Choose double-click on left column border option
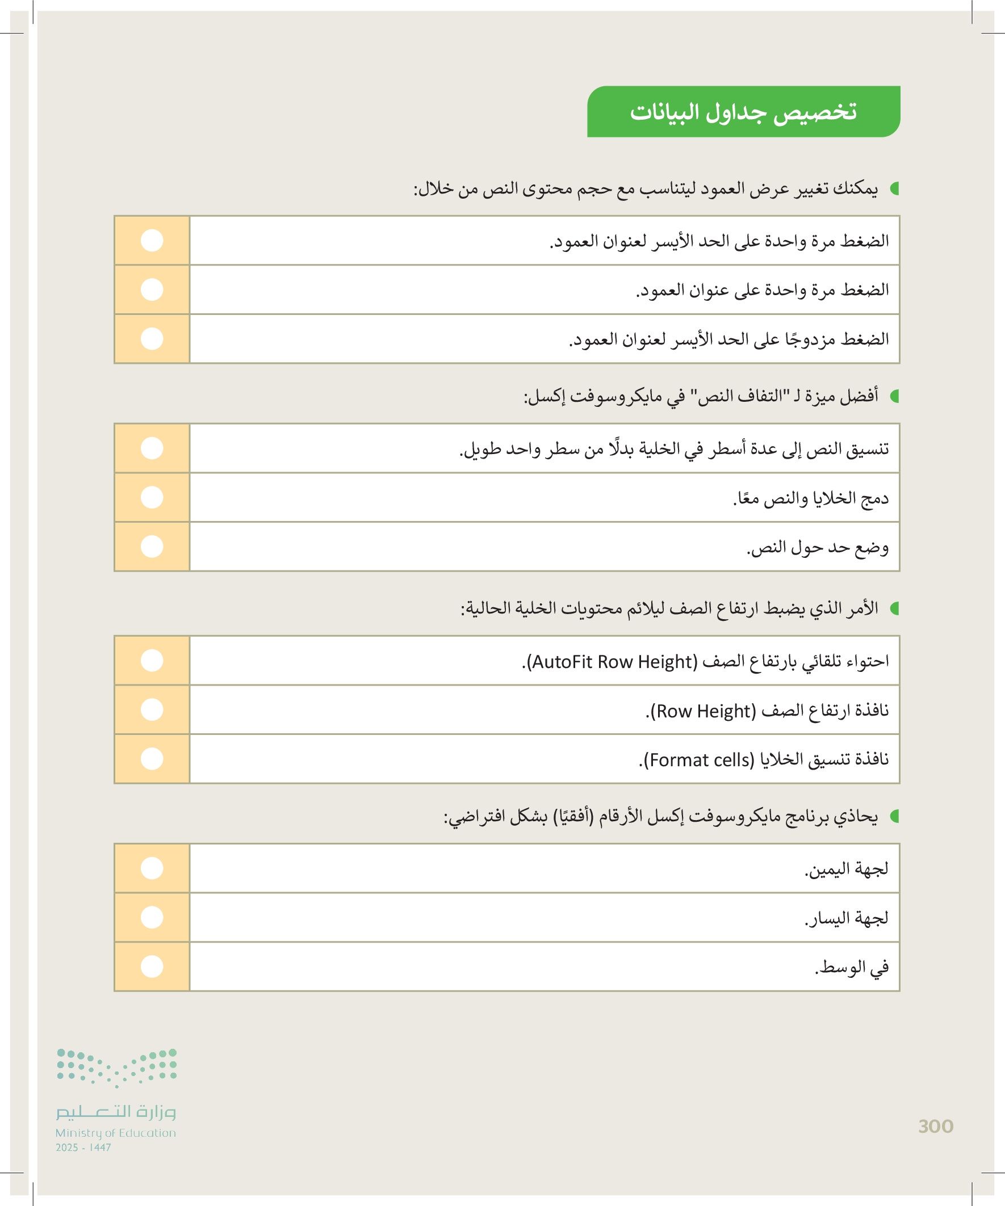This screenshot has height=1206, width=1005. pyautogui.click(x=152, y=339)
